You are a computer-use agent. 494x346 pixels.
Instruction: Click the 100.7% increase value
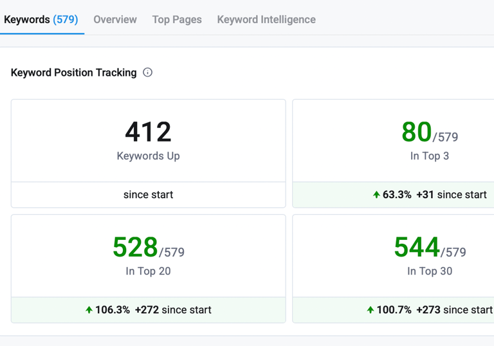[x=394, y=310]
